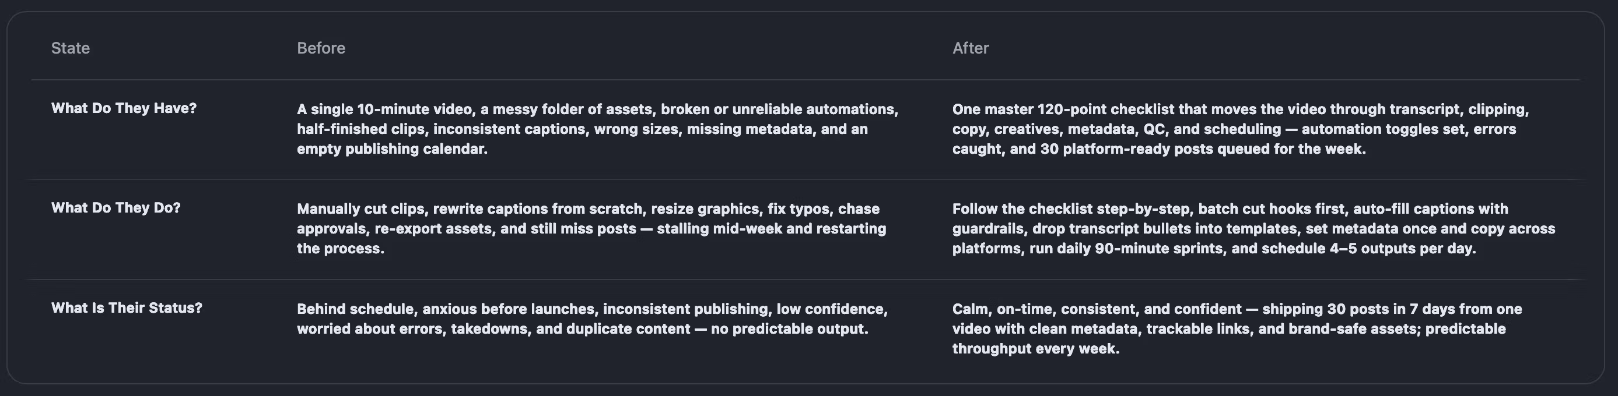Click the phrase 'broken or unreliable automations'
1618x396 pixels.
pos(779,109)
